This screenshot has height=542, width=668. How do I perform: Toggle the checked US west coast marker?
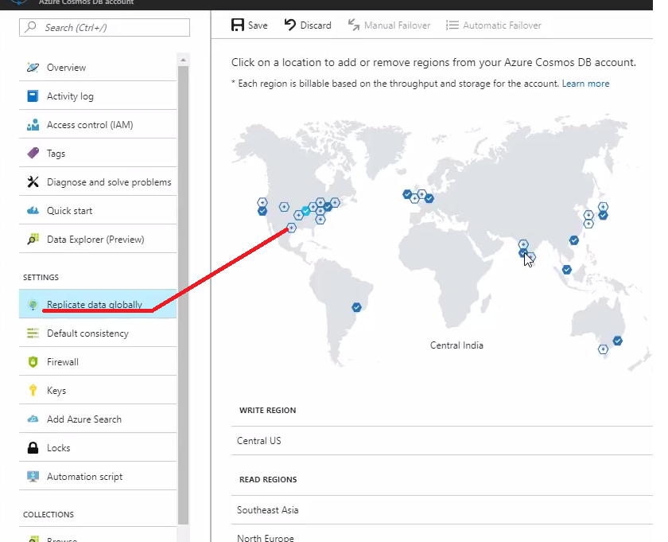click(x=262, y=211)
